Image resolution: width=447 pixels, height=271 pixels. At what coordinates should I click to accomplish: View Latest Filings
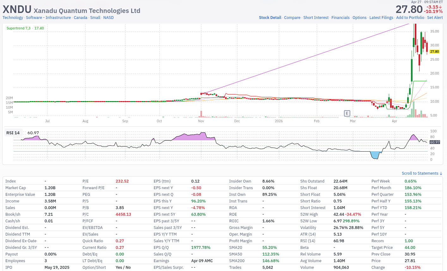tap(381, 18)
